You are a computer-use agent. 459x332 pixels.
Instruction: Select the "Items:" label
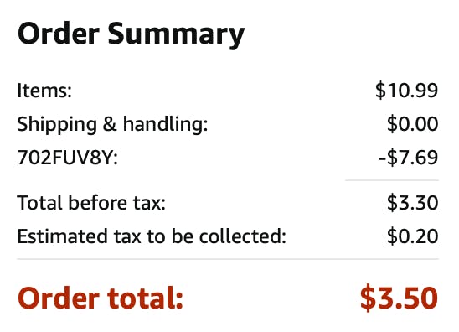[44, 91]
